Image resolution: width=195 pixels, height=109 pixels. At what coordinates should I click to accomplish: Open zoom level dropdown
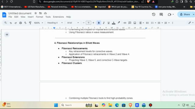38,23
